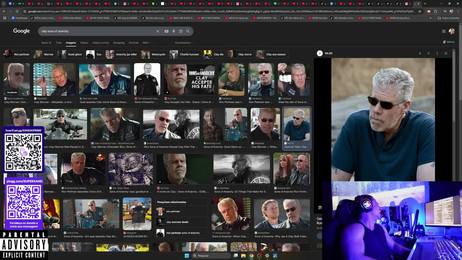462x260 pixels.
Task: Close the image preview panel
Action: pyautogui.click(x=446, y=53)
